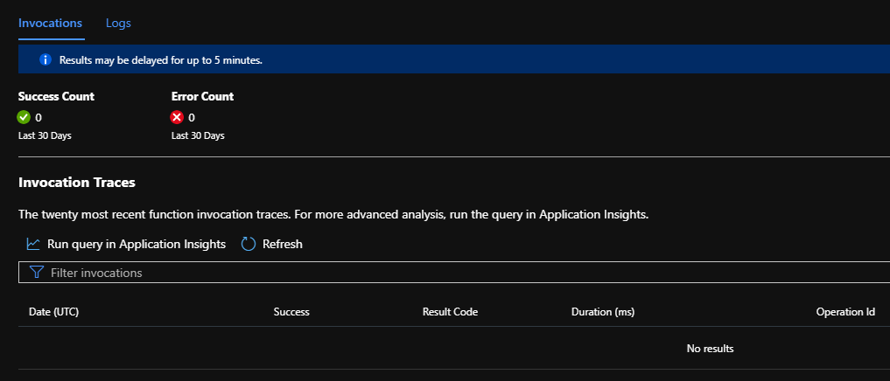Refresh the invocation traces
Screen dimensions: 890x381
point(272,245)
